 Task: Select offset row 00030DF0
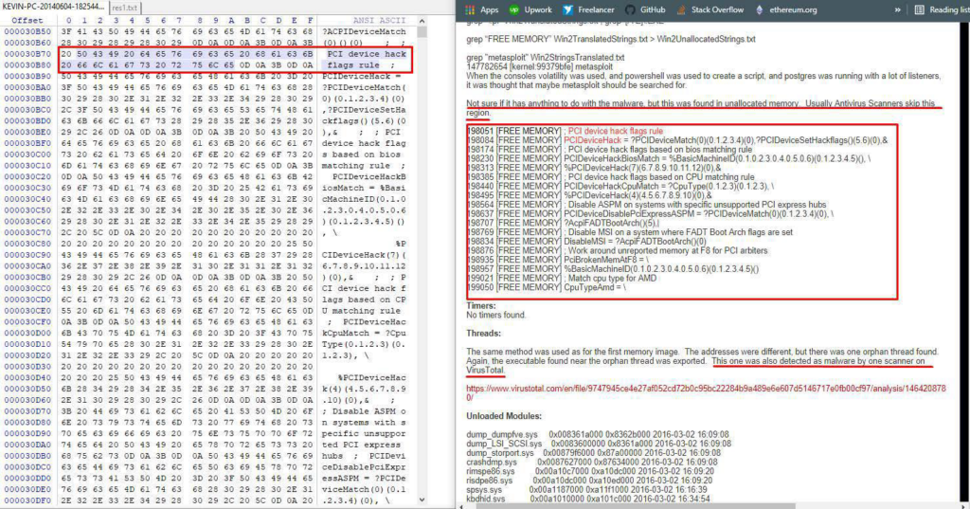click(27, 500)
